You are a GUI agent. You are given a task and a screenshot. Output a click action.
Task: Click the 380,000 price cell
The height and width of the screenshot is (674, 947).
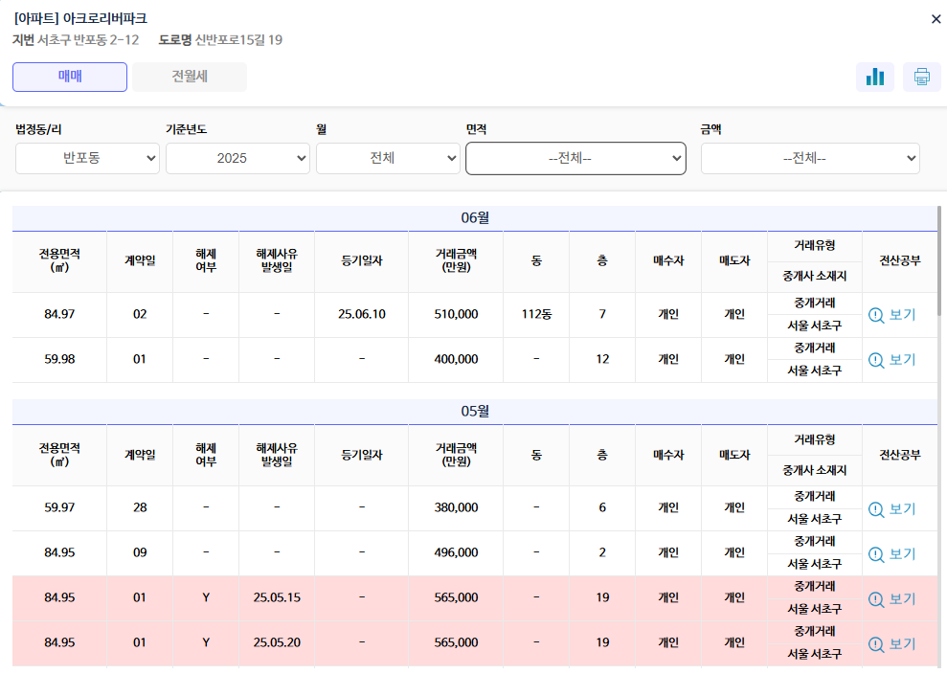[456, 508]
